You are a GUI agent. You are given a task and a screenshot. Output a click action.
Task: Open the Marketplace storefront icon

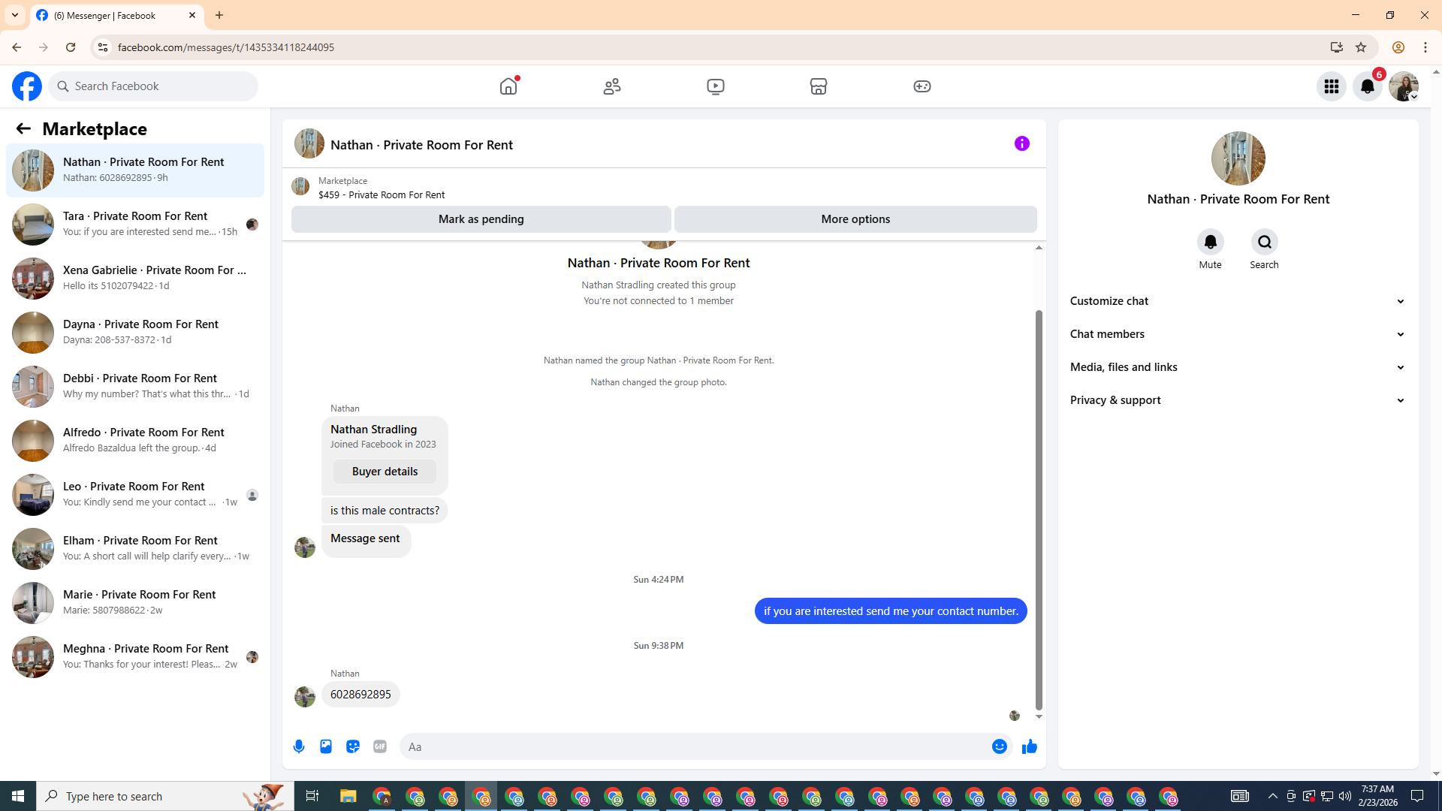point(819,86)
